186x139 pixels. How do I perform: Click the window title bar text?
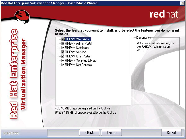49,3
